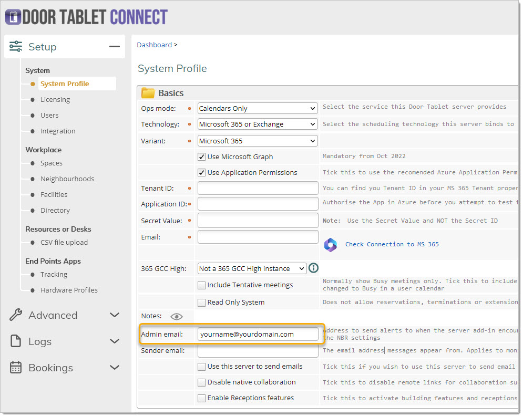The image size is (523, 417).
Task: Click the Bookings calendar icon
Action: point(16,368)
